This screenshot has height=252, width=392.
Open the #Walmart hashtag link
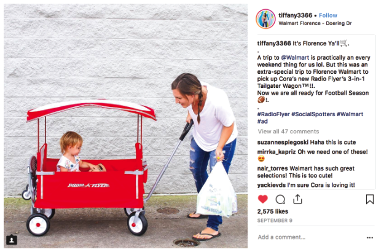(350, 114)
